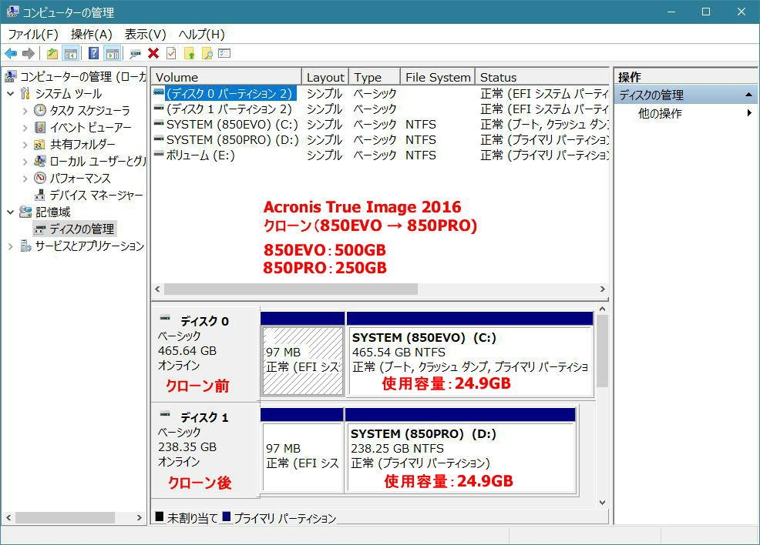Viewport: 760px width, 545px height.
Task: Collapse the ディスクの管理 actions section arrow
Action: [x=748, y=95]
